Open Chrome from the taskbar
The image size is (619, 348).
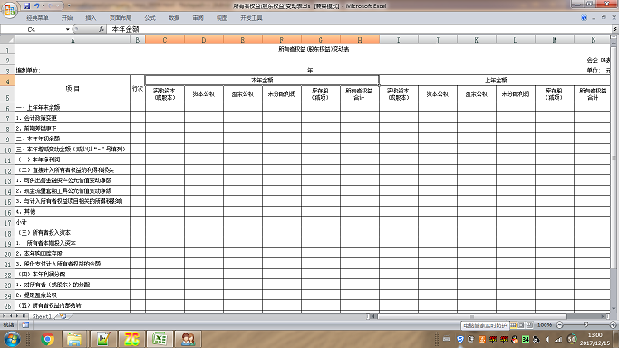(47, 339)
